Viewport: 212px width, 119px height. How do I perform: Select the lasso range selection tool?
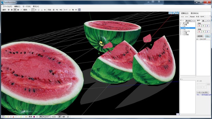point(36,10)
